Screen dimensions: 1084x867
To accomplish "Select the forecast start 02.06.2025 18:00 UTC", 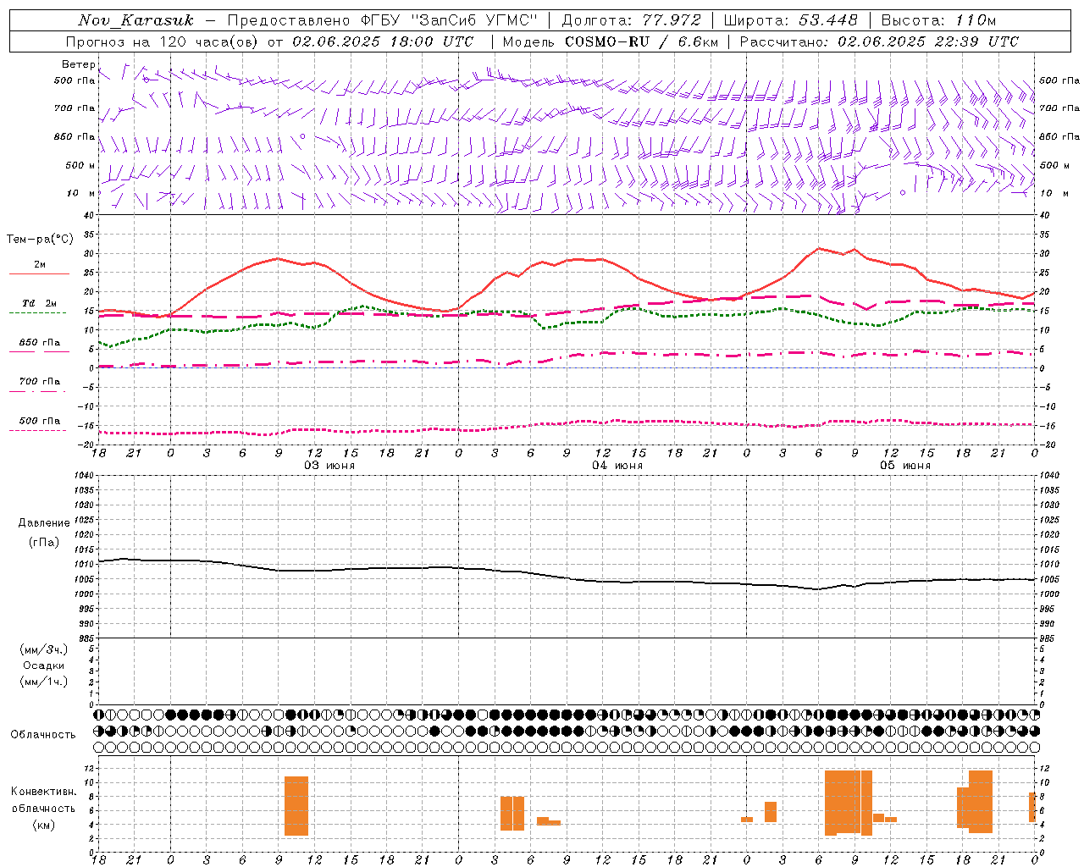I will pos(383,41).
